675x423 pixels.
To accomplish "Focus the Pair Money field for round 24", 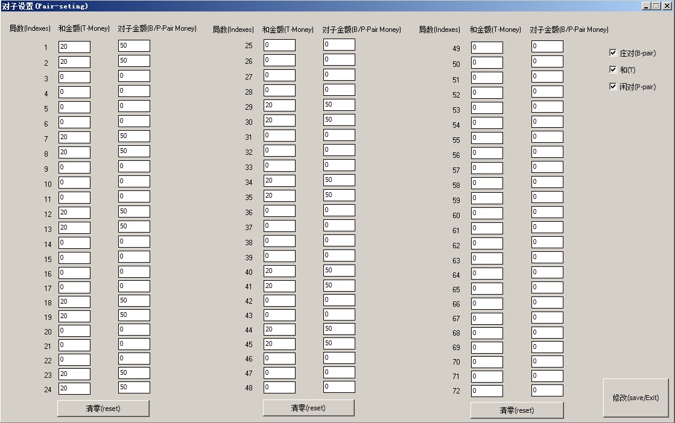I will coord(134,387).
